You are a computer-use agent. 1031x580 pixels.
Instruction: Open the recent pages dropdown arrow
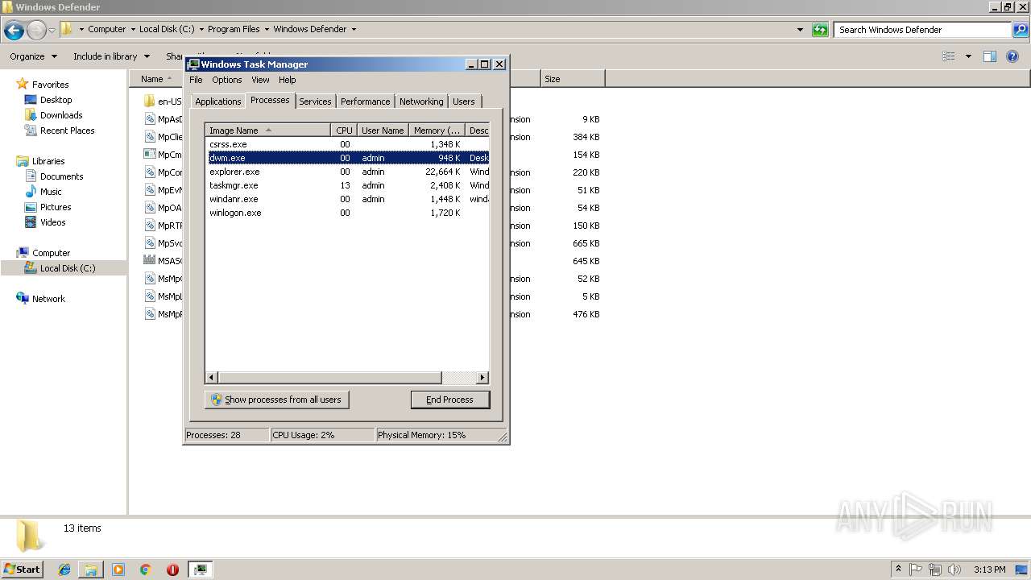52,31
